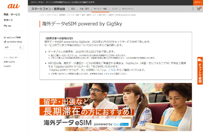Open お問い合わせ link
The height and width of the screenshot is (132, 203).
pos(9,62)
